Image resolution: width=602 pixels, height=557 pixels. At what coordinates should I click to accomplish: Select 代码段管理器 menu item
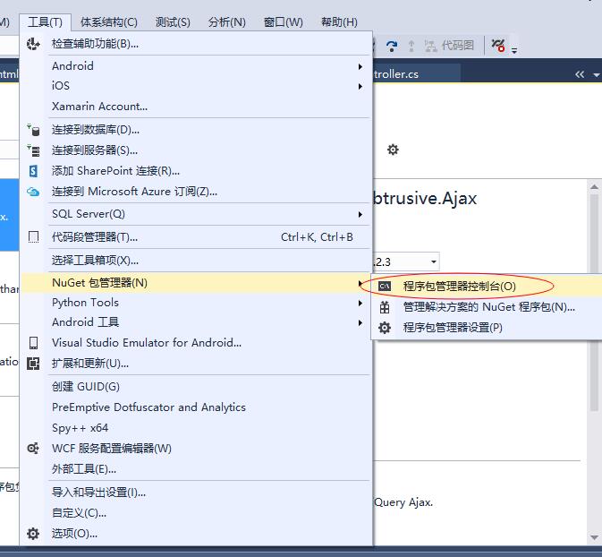196,237
